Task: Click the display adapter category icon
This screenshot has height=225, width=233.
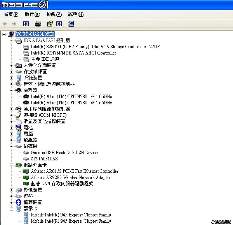Action: click(x=19, y=209)
